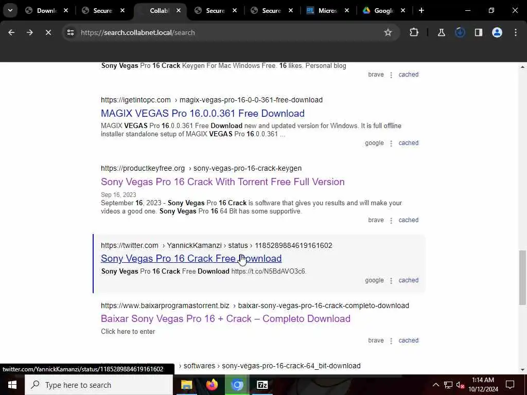Click google engine label on twitter result
Image resolution: width=527 pixels, height=395 pixels.
(374, 280)
